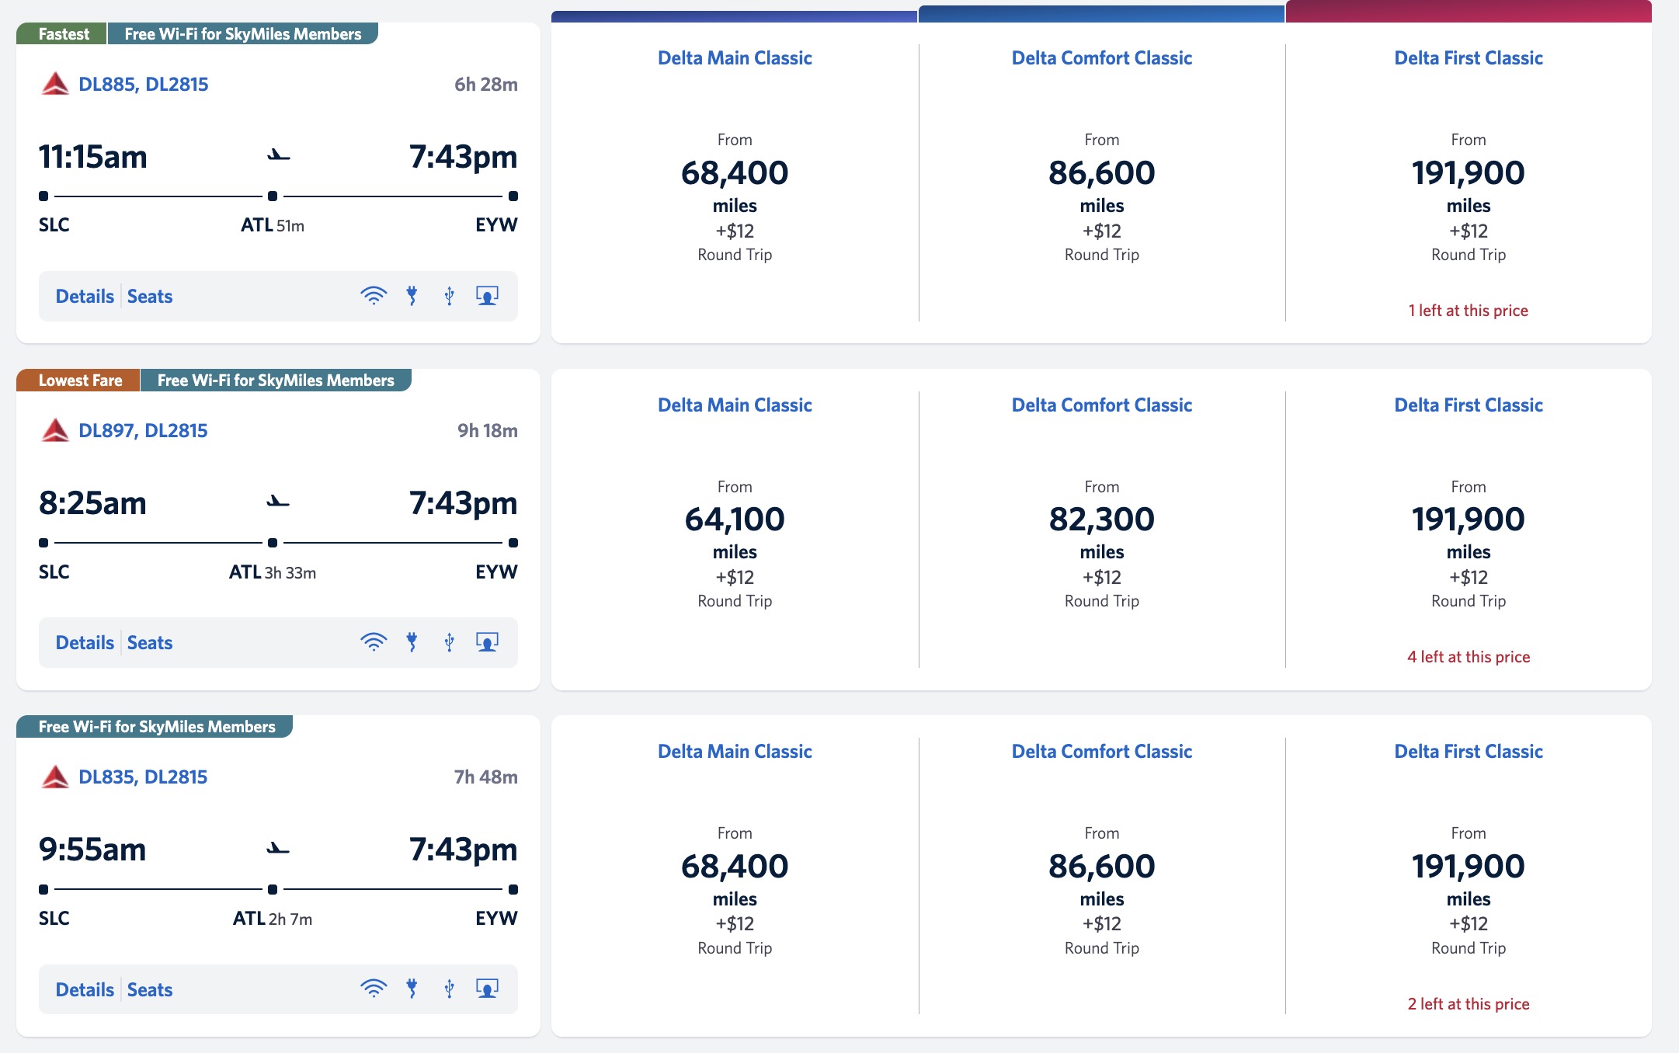Click the '9h 18m' duration text
Viewport: 1679px width, 1053px height.
pyautogui.click(x=488, y=430)
